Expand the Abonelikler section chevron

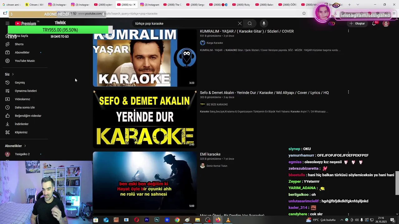coord(25,146)
